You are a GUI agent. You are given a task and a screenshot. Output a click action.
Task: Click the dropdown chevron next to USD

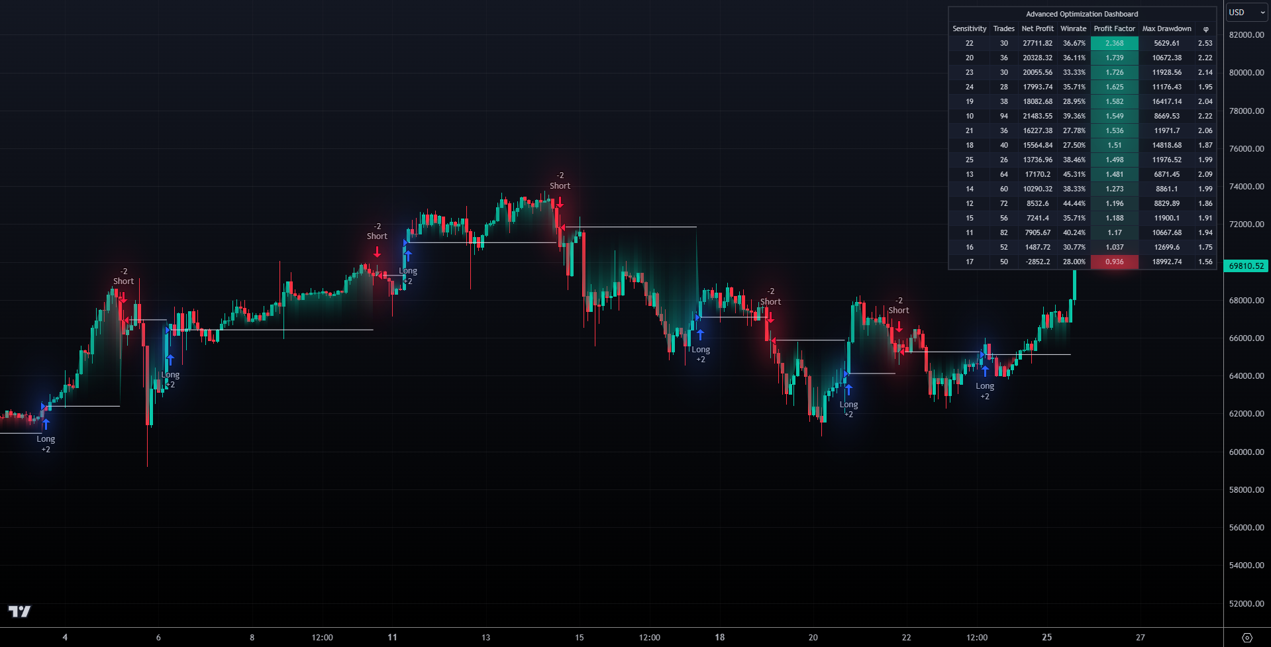point(1262,12)
